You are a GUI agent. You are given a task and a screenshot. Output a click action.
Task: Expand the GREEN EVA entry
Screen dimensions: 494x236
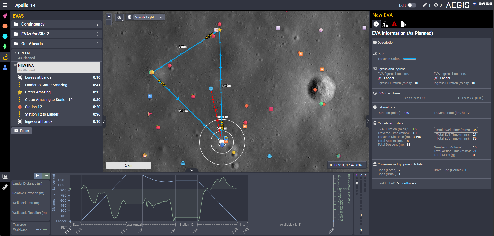point(15,53)
